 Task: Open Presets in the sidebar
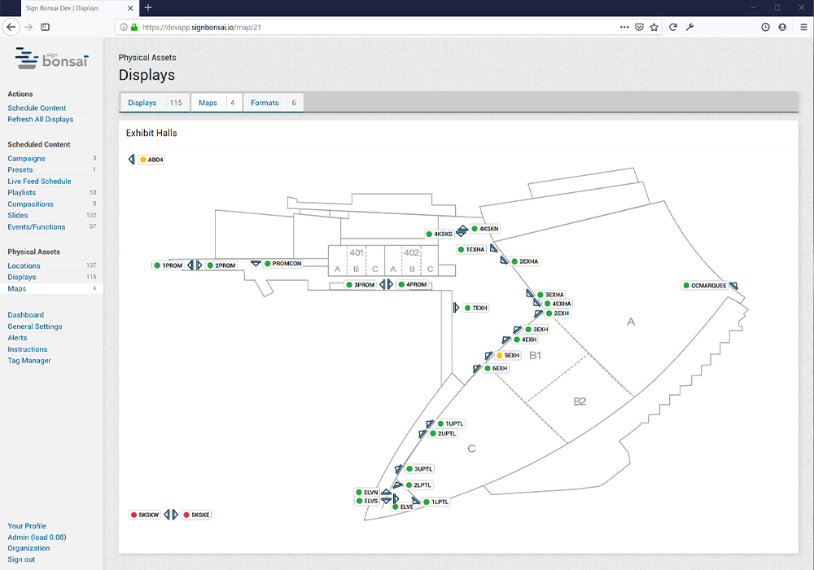click(x=20, y=170)
